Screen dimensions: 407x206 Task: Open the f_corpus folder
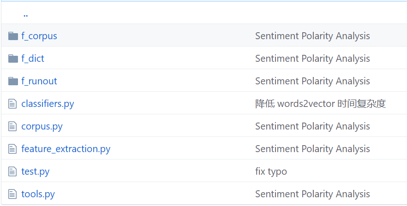(x=39, y=36)
